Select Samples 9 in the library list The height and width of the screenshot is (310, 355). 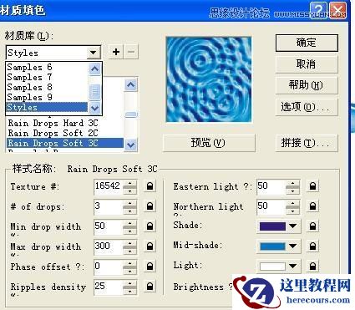(47, 97)
